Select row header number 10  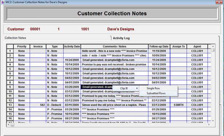(10, 91)
